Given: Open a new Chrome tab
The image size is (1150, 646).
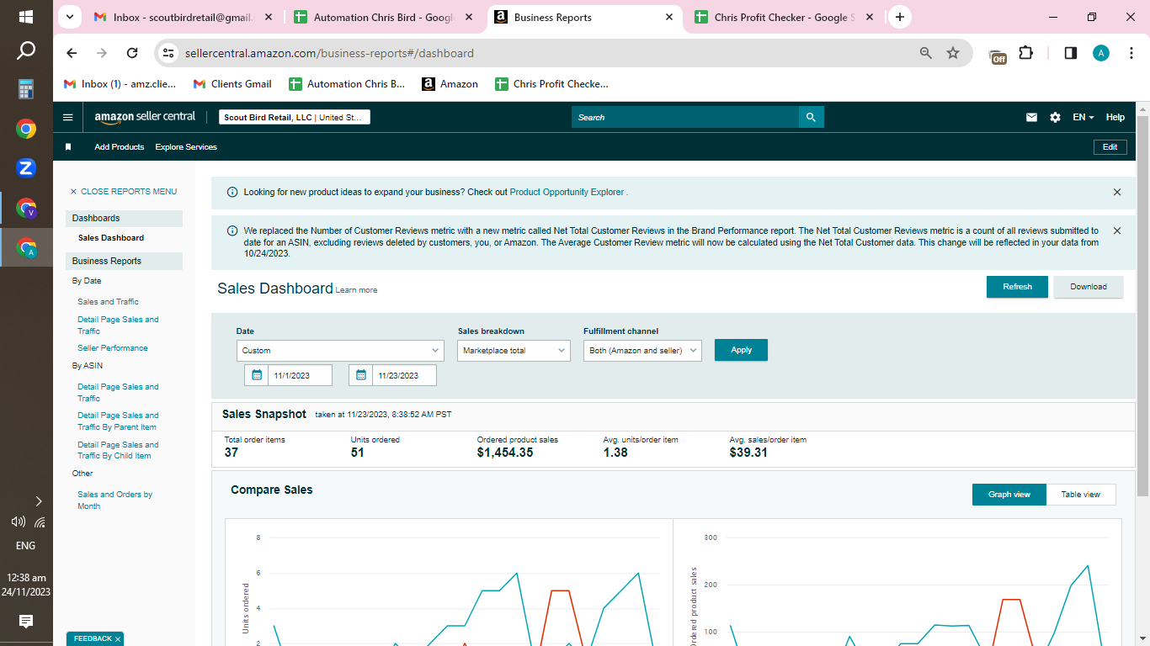Looking at the screenshot, I should pyautogui.click(x=900, y=17).
